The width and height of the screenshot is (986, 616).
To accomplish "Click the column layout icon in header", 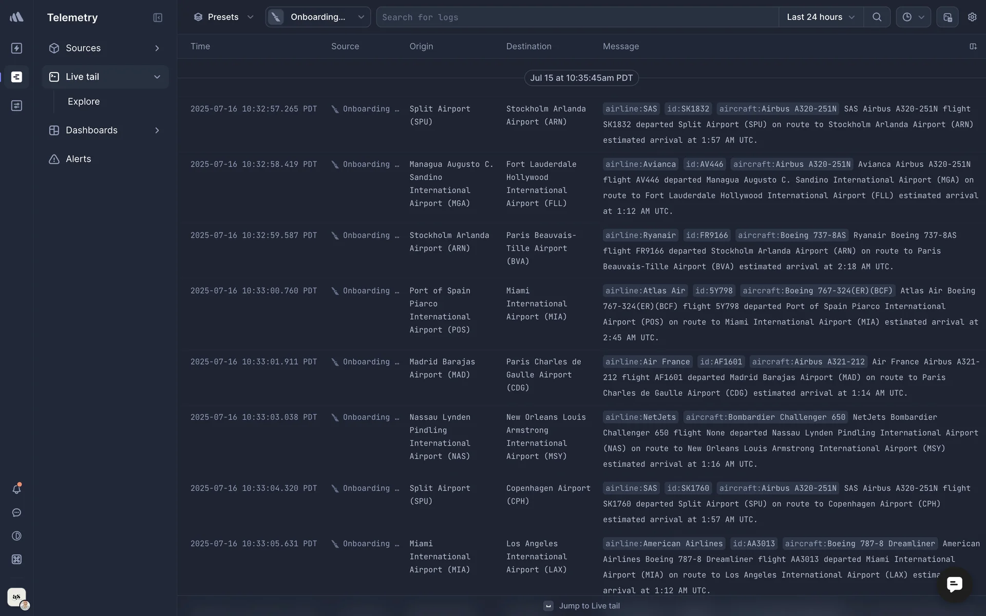I will [x=973, y=46].
